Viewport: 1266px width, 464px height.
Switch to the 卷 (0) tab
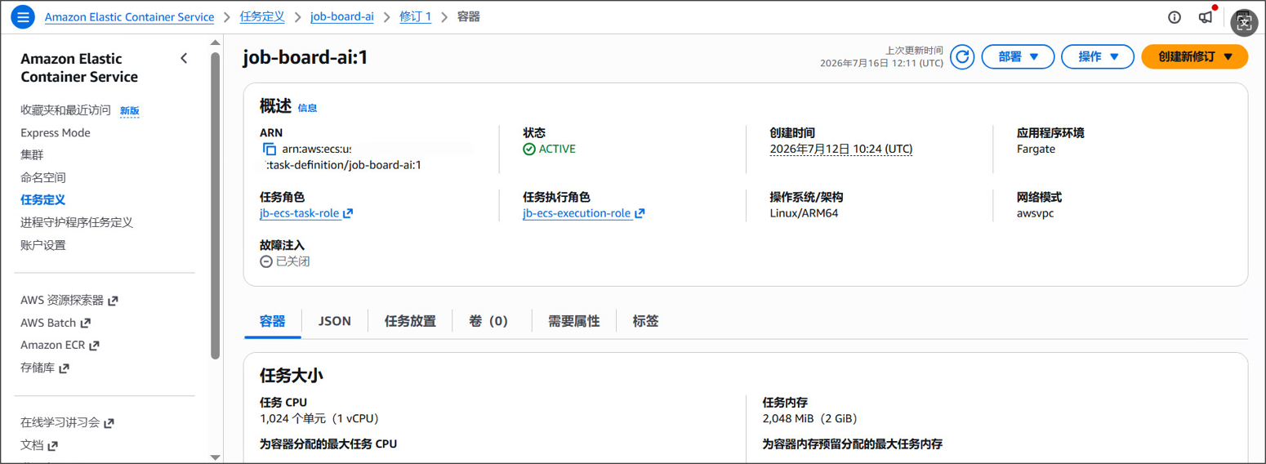pyautogui.click(x=488, y=321)
